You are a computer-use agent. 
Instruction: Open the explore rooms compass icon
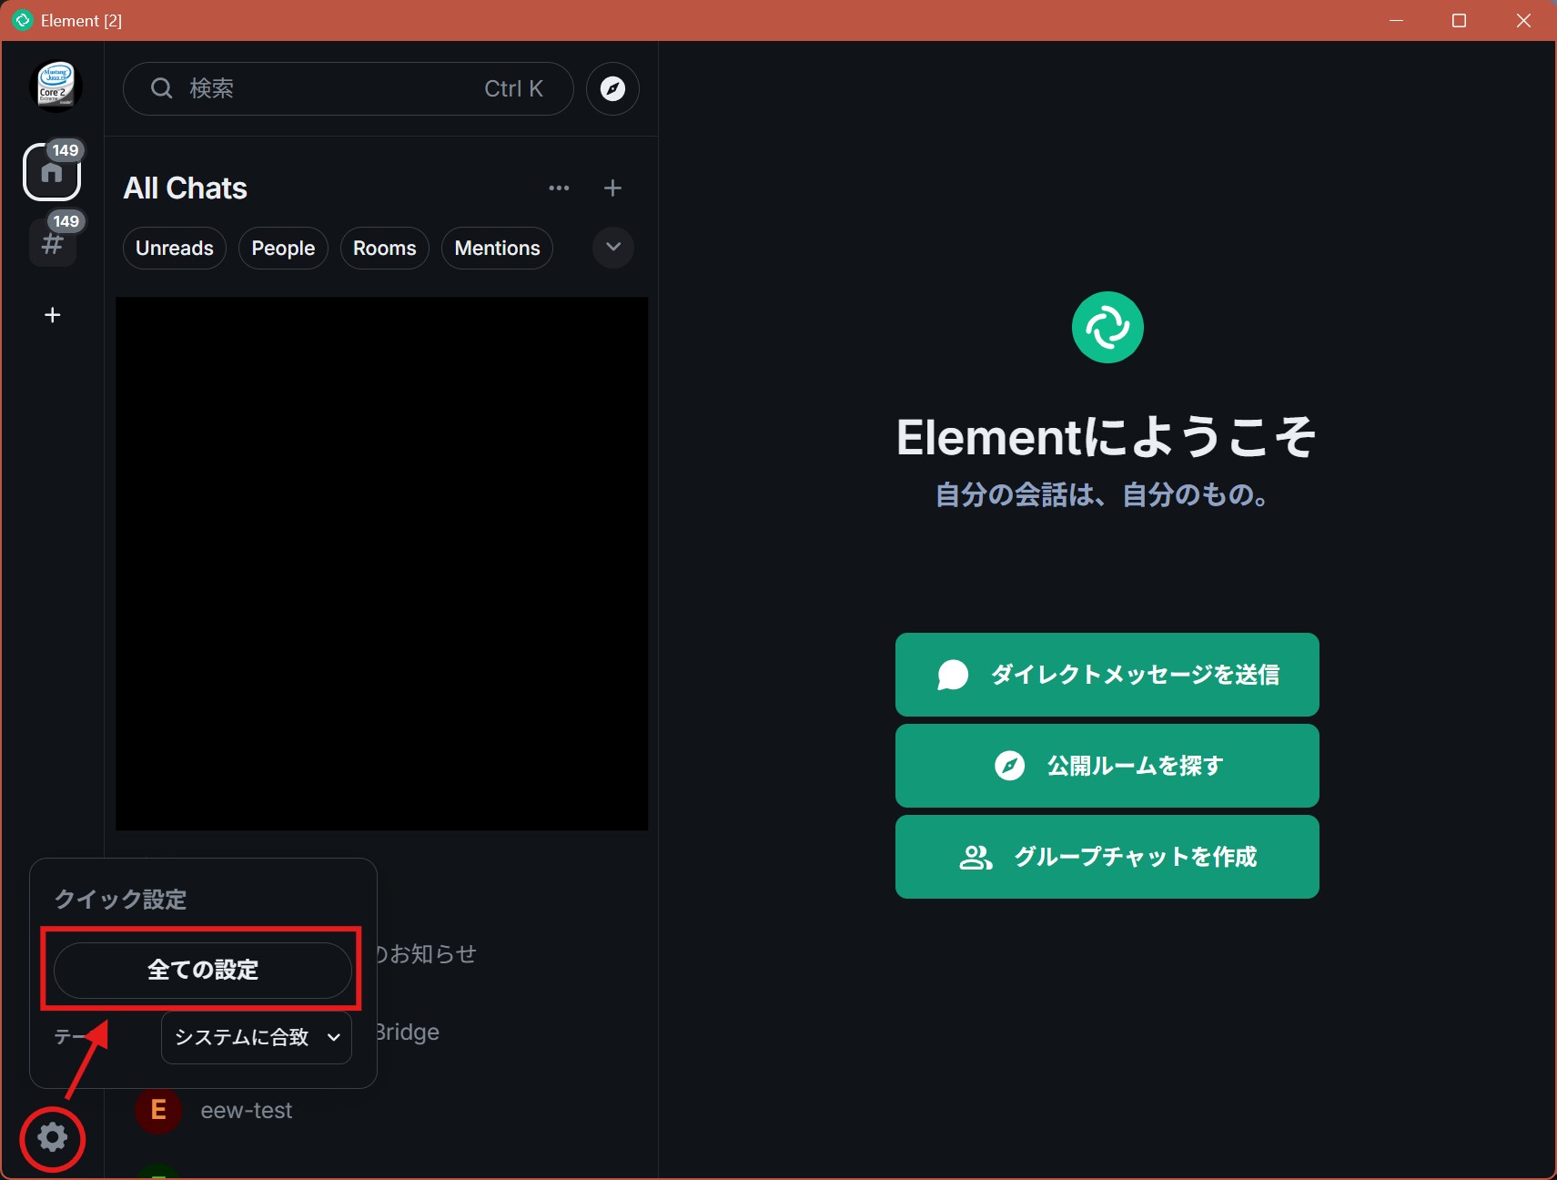(x=612, y=88)
